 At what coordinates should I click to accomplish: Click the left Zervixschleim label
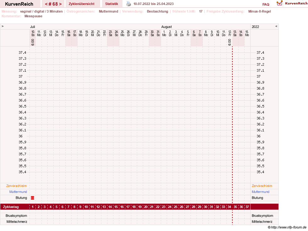[17, 186]
